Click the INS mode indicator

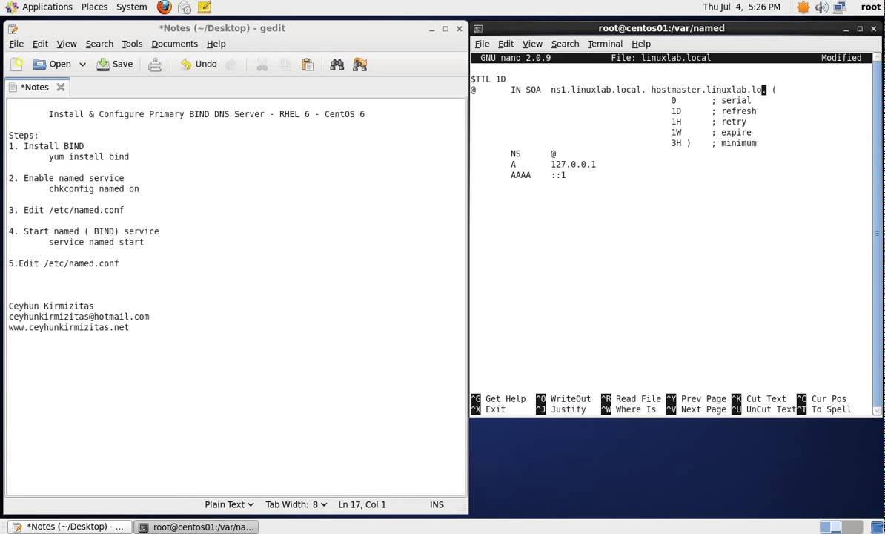click(x=437, y=504)
